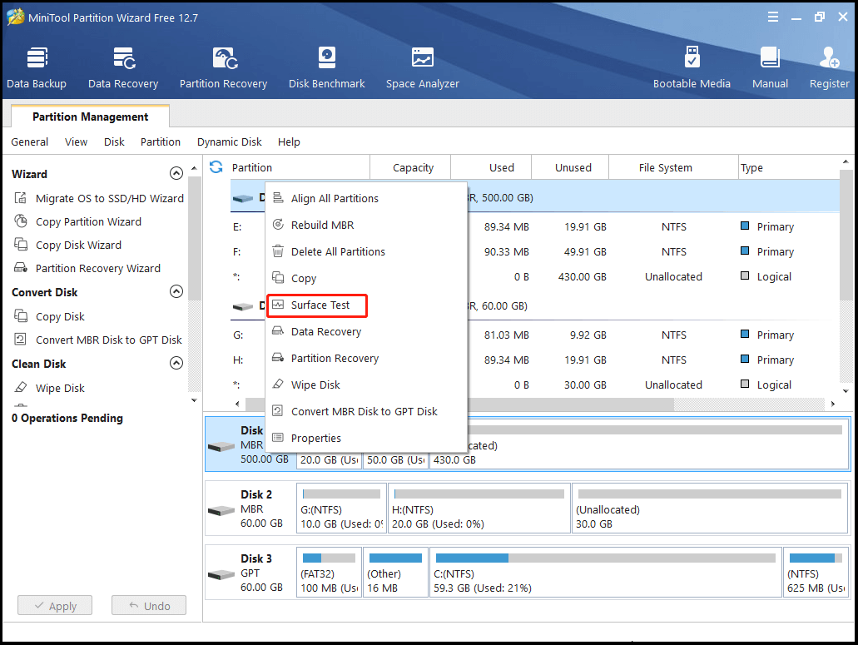The height and width of the screenshot is (645, 858).
Task: Click the Delete All Partitions trash icon
Action: [x=278, y=251]
